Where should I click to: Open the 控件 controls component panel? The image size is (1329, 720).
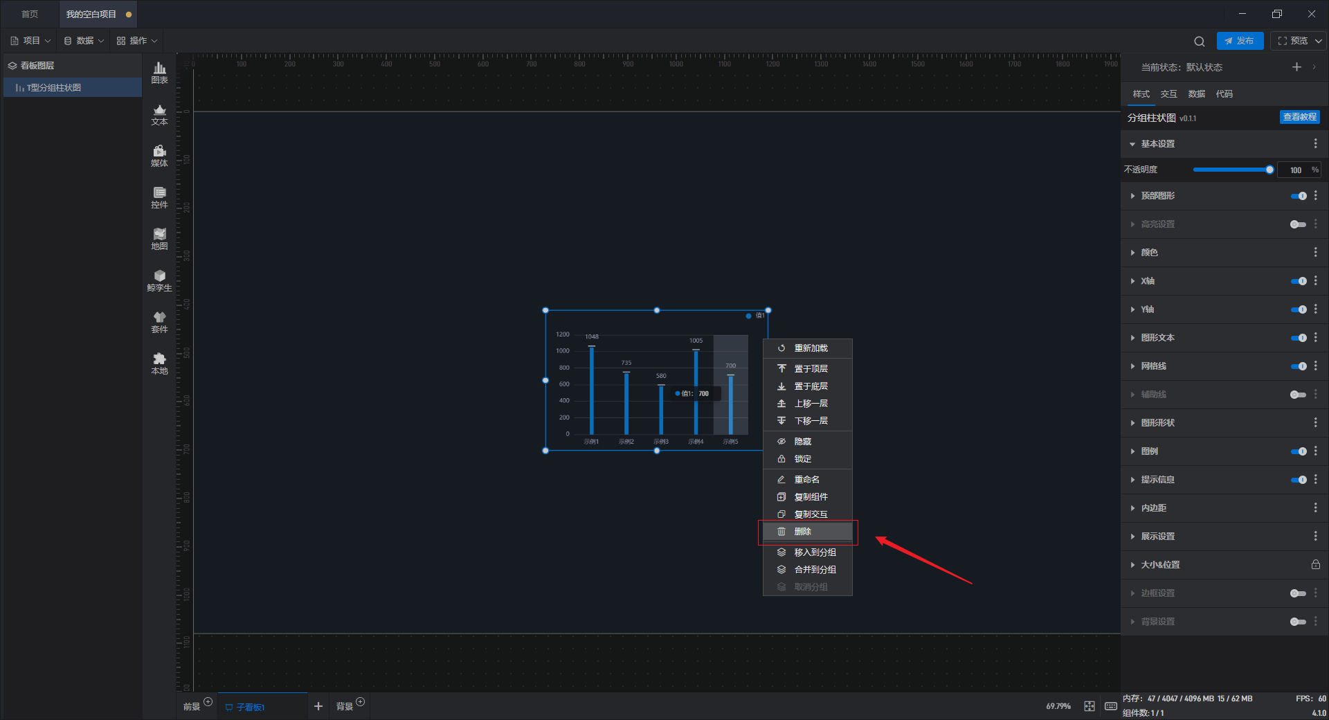pos(159,197)
